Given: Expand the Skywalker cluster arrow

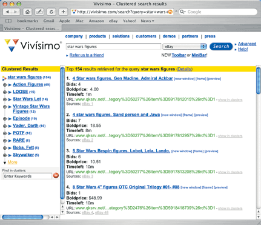Looking at the screenshot, I should click(x=10, y=155).
